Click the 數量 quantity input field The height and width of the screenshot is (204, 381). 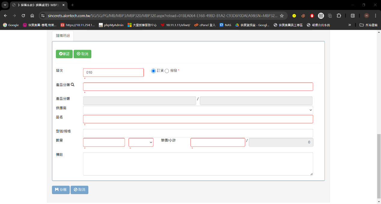click(104, 142)
